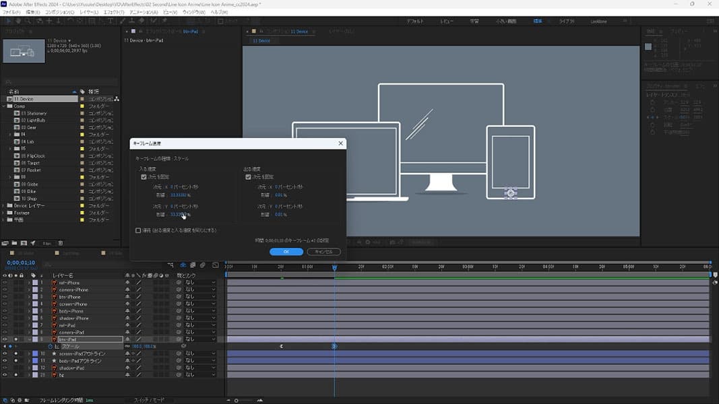Hide the bg layer using its eye icon

tap(5, 374)
